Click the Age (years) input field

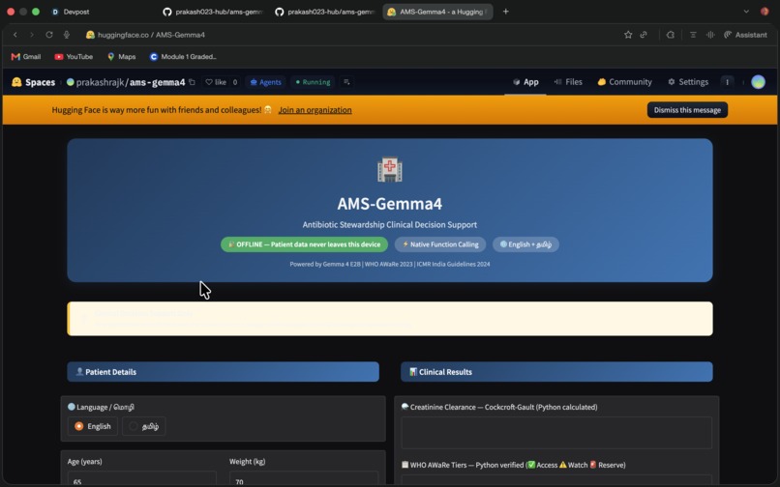[x=141, y=478]
